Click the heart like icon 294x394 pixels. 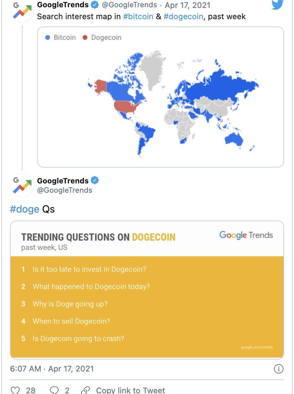point(16,390)
